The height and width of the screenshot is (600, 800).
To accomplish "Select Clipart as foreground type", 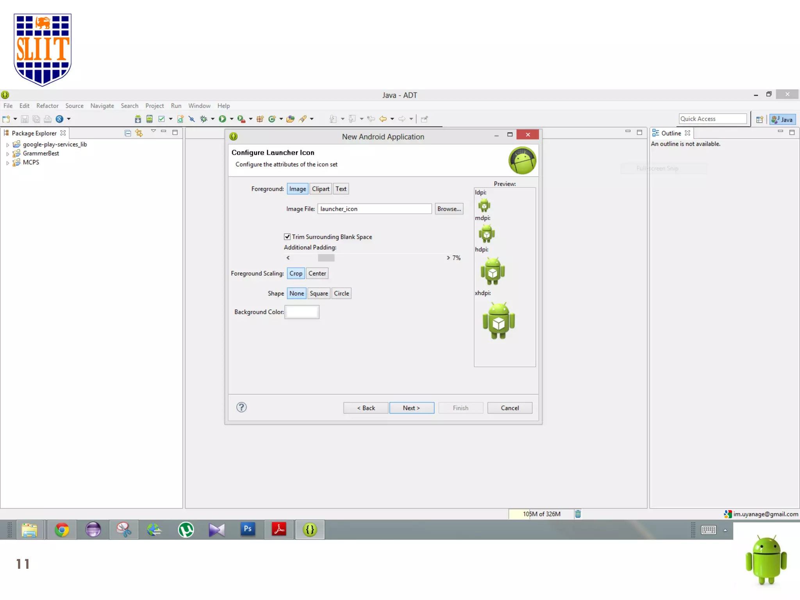I will [320, 189].
